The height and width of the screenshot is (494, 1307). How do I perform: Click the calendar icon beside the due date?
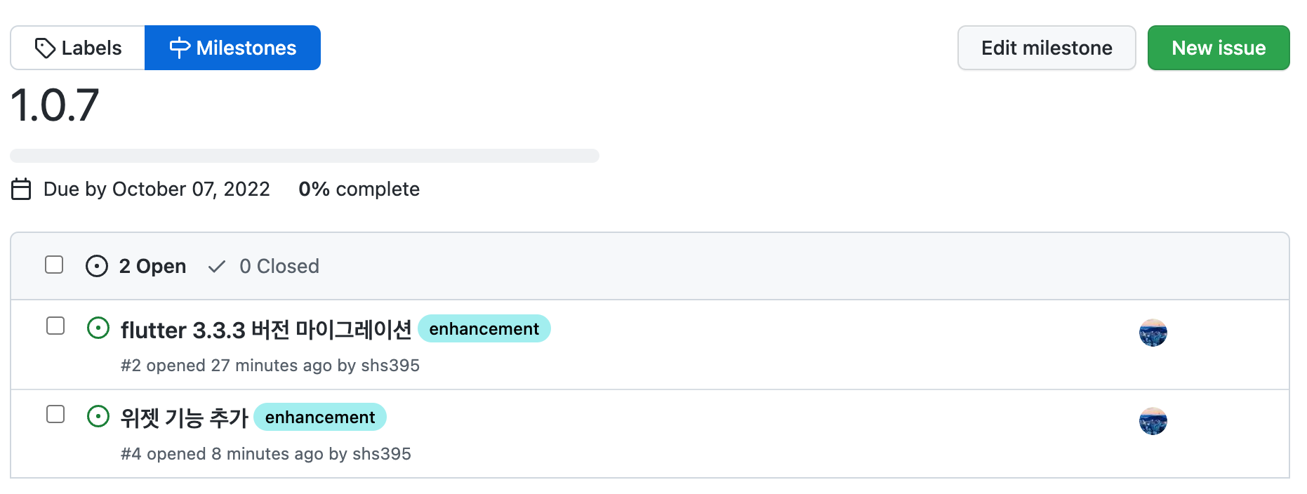(21, 189)
